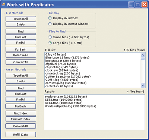Select clock.avi (82944 bytes) entry
149x140 pixels.
pos(93,70)
